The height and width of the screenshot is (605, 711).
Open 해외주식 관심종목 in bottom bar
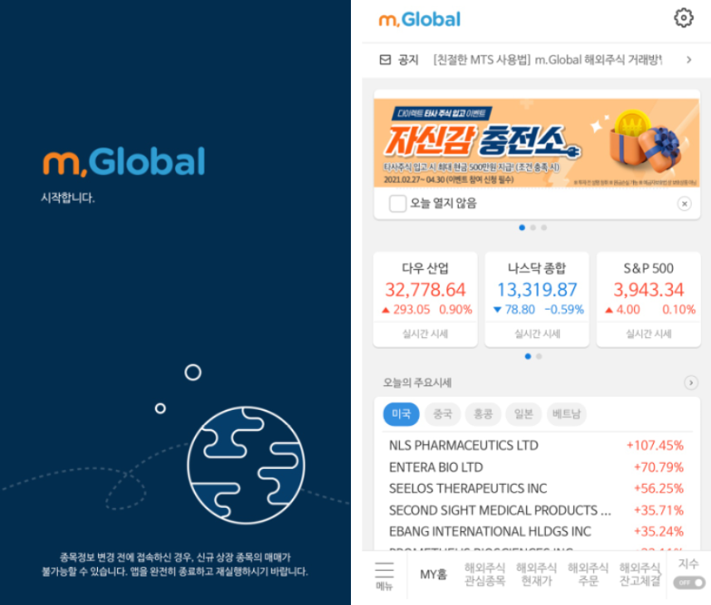[485, 574]
